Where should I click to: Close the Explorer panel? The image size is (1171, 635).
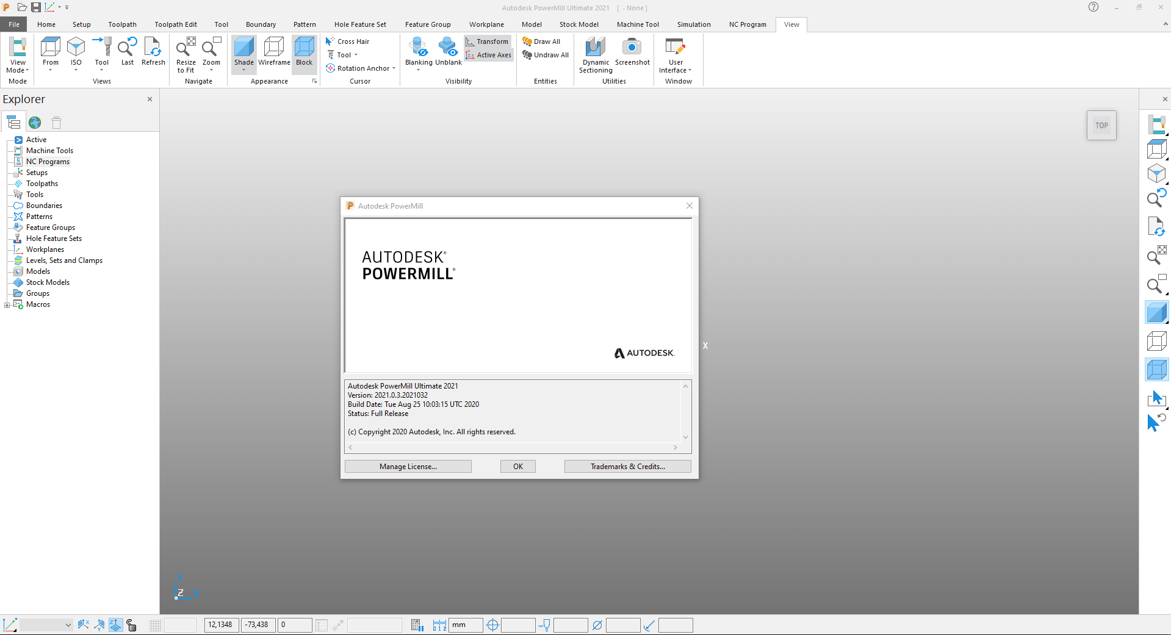pyautogui.click(x=150, y=99)
